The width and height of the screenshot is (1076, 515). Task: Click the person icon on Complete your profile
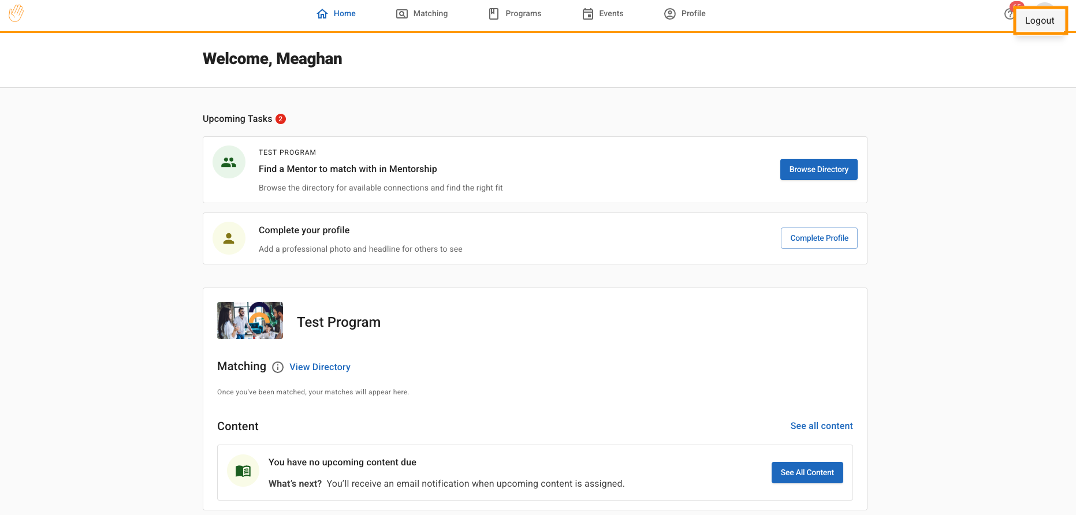(229, 238)
